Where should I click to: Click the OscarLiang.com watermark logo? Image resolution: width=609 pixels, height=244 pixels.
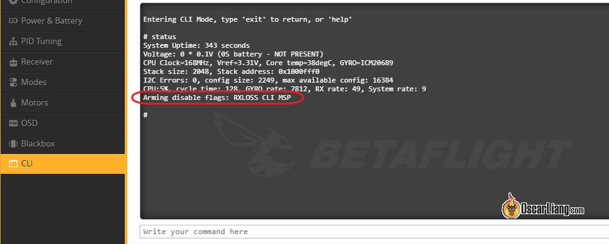tap(543, 207)
